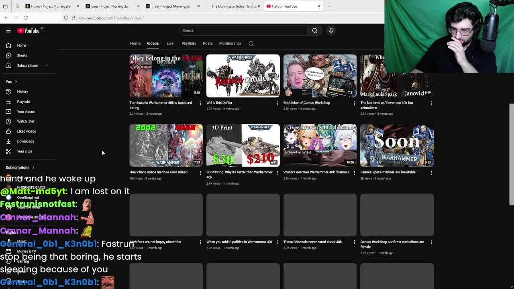Open title link Wtf is this Defiler
This screenshot has width=514, height=289.
point(219,103)
